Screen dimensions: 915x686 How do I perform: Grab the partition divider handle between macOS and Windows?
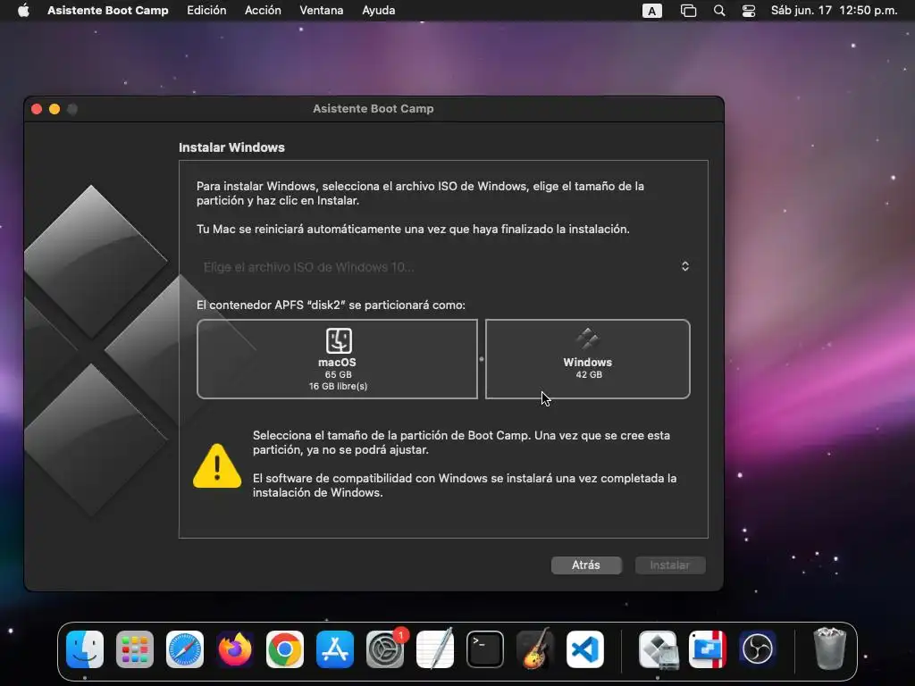(x=482, y=359)
